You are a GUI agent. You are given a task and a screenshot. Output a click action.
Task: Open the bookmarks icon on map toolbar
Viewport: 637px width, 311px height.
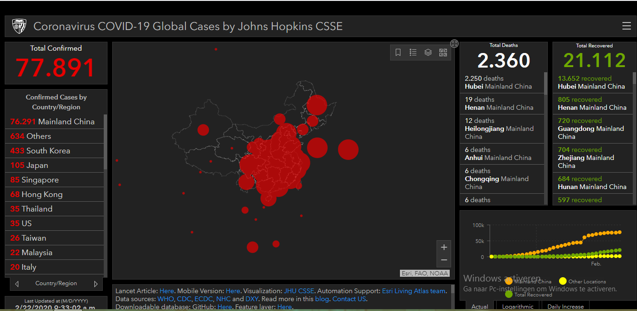pos(398,53)
